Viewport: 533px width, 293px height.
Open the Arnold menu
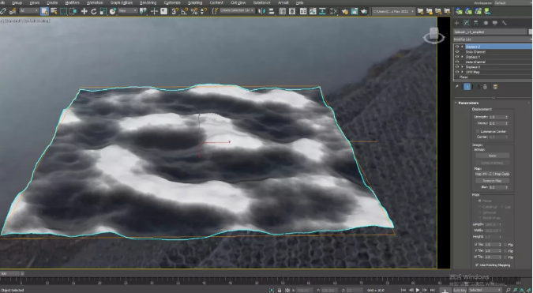tap(283, 2)
